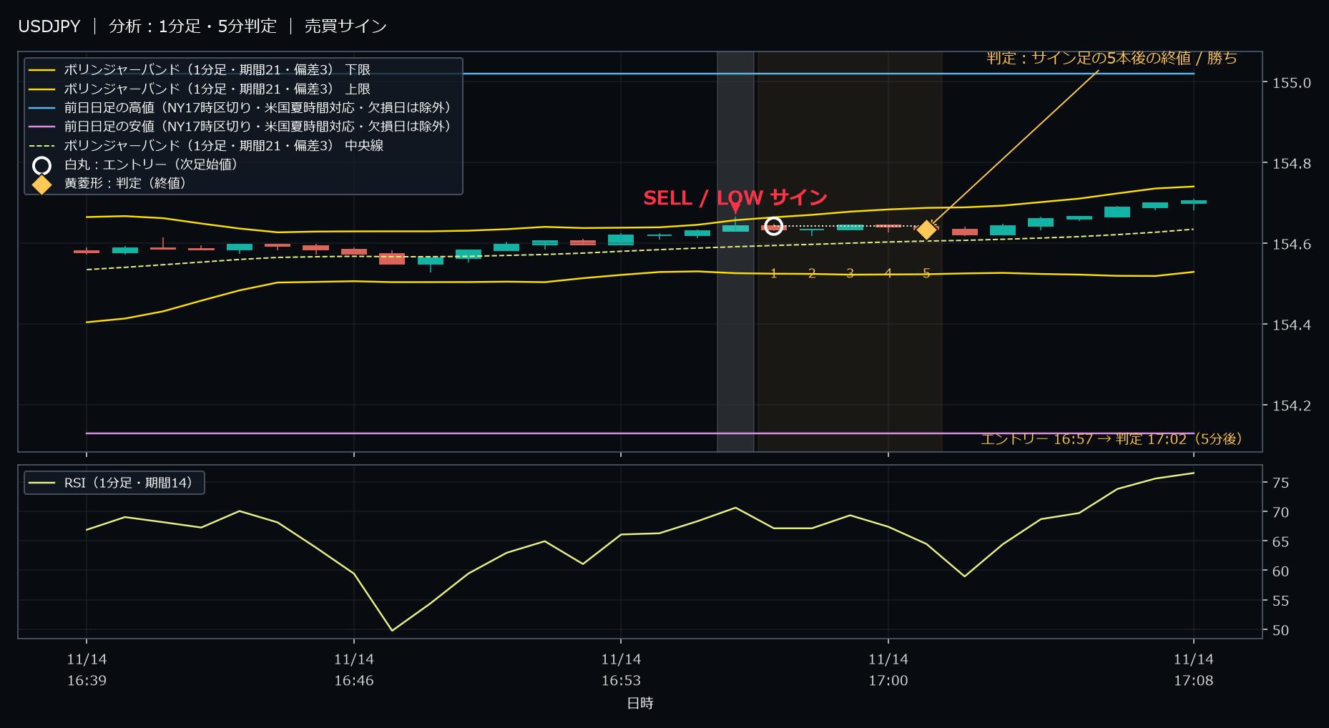
Task: Click the エントリー 16:57 → 判定 17:02 annotation
Action: click(1111, 439)
